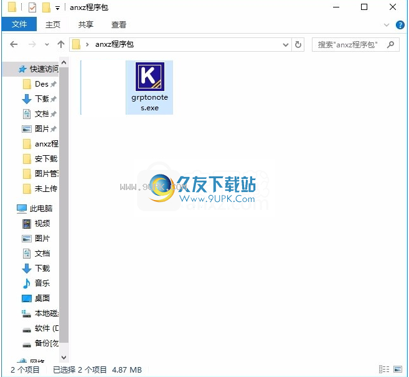Expand the address bar history dropdown

click(286, 45)
